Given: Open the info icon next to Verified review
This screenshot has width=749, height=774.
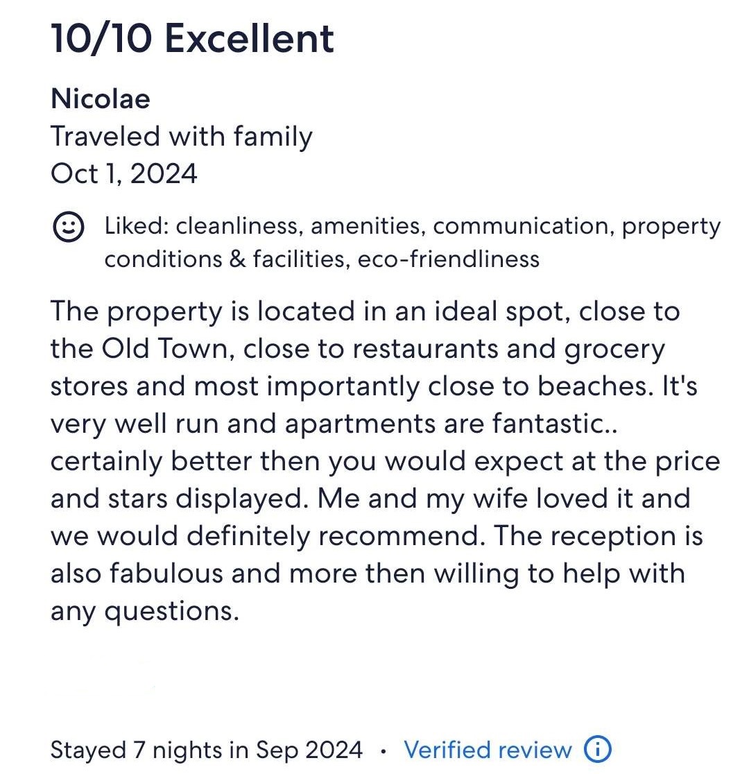Looking at the screenshot, I should tap(598, 749).
